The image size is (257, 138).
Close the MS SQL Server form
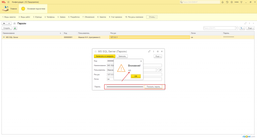click(x=162, y=51)
